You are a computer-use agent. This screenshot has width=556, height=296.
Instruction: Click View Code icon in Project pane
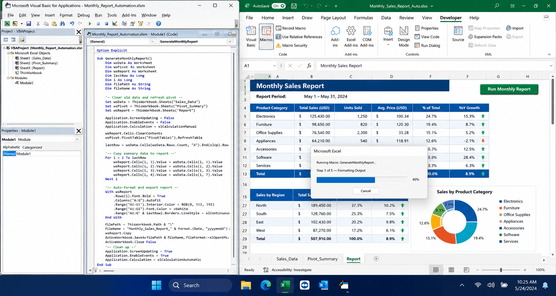6,40
